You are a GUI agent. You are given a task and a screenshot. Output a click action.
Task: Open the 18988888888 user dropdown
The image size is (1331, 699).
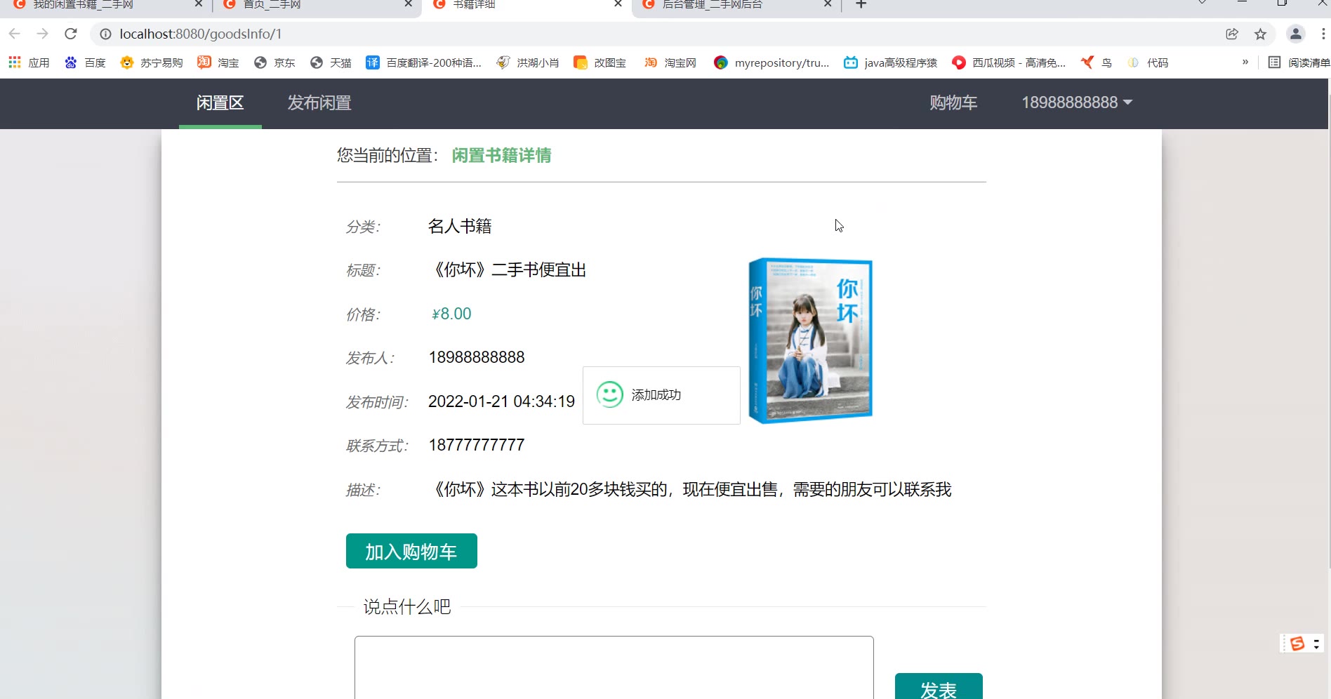[x=1077, y=102]
